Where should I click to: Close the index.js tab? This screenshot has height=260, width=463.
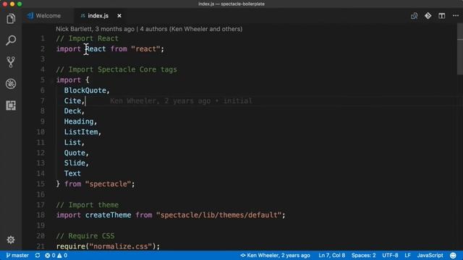[119, 16]
